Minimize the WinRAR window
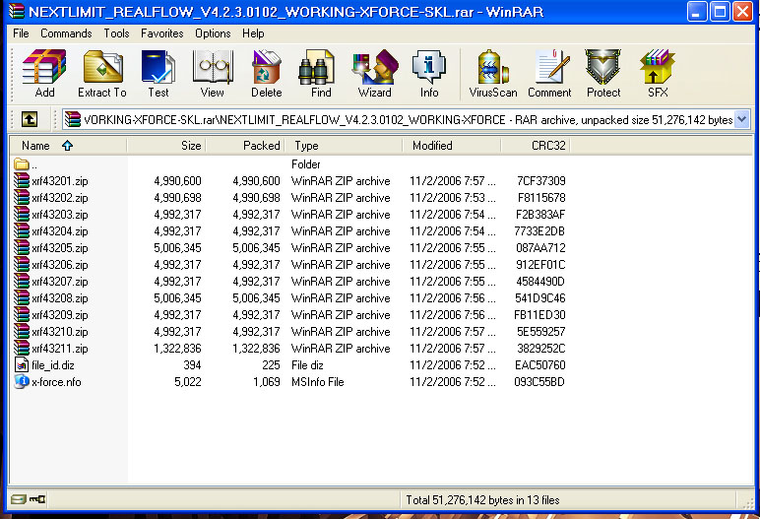The width and height of the screenshot is (760, 519). point(697,11)
